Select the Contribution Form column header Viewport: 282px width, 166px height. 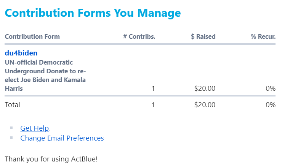32,37
